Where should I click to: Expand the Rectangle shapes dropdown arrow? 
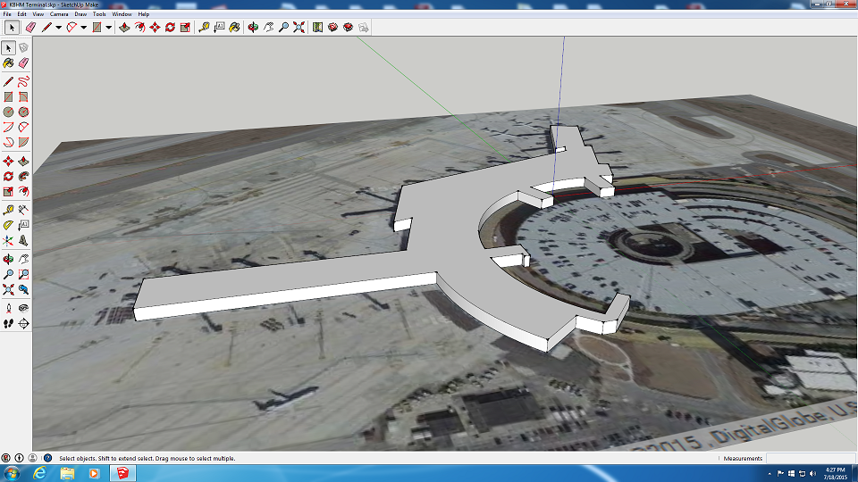click(x=108, y=28)
